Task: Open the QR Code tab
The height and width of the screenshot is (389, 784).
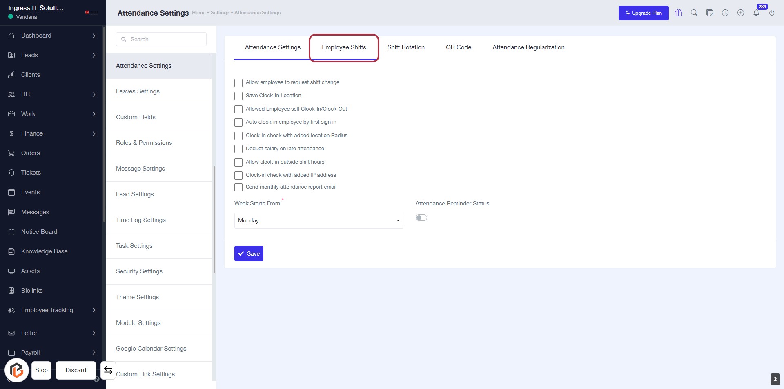Action: 458,47
